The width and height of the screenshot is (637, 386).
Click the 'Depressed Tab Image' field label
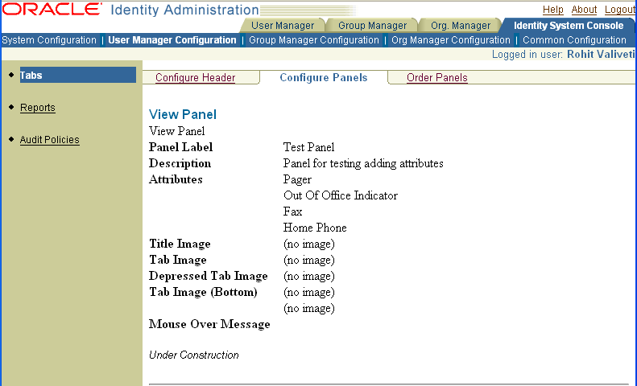[x=208, y=276]
